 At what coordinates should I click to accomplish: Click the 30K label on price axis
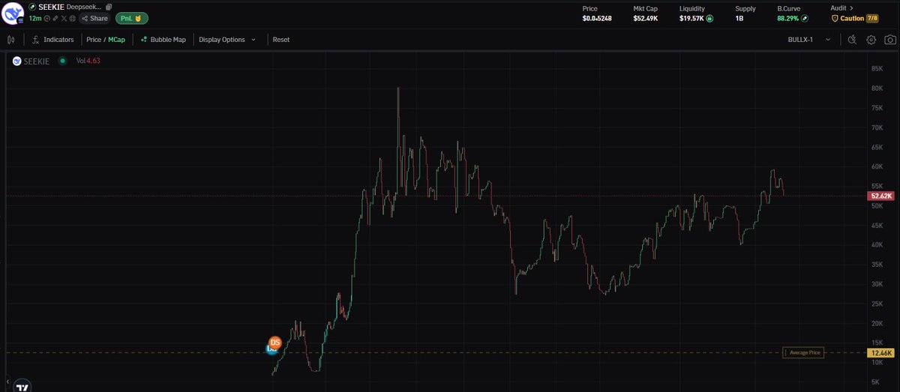pos(876,284)
